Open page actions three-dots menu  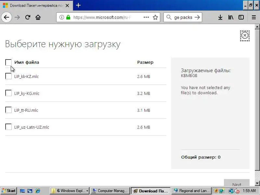pos(146,17)
